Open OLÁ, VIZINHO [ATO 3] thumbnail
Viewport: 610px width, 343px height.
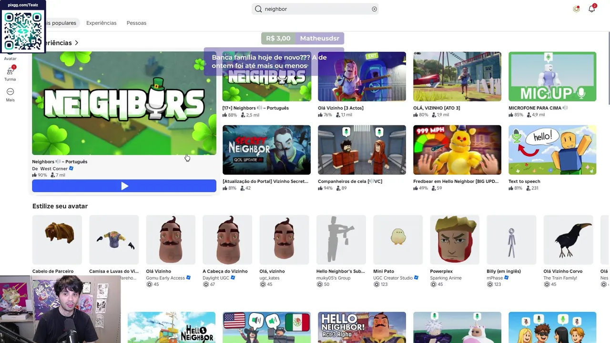tap(457, 77)
